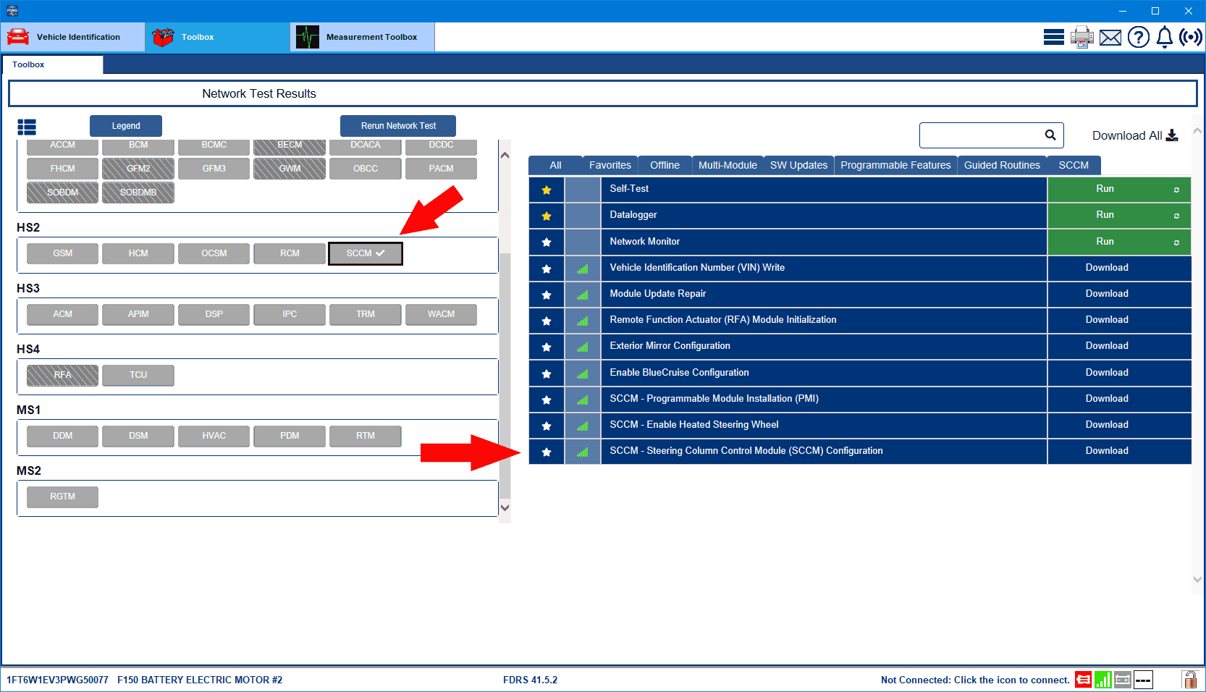Toggle favorite star for Exterior Mirror Configuration

[547, 347]
